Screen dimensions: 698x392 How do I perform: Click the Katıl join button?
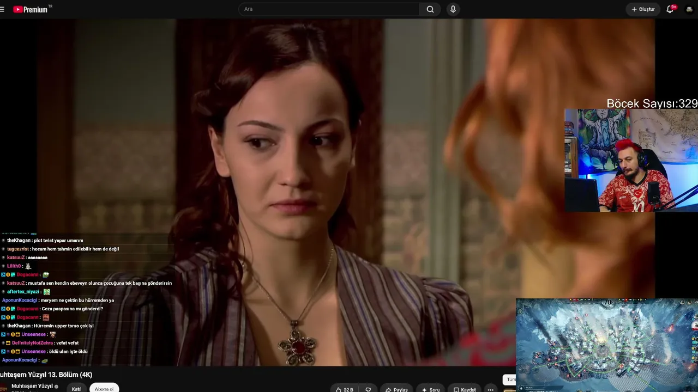pos(77,389)
